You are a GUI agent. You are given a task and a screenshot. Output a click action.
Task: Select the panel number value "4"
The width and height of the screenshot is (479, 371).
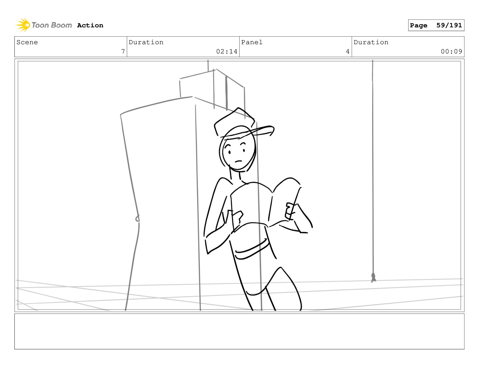(348, 51)
